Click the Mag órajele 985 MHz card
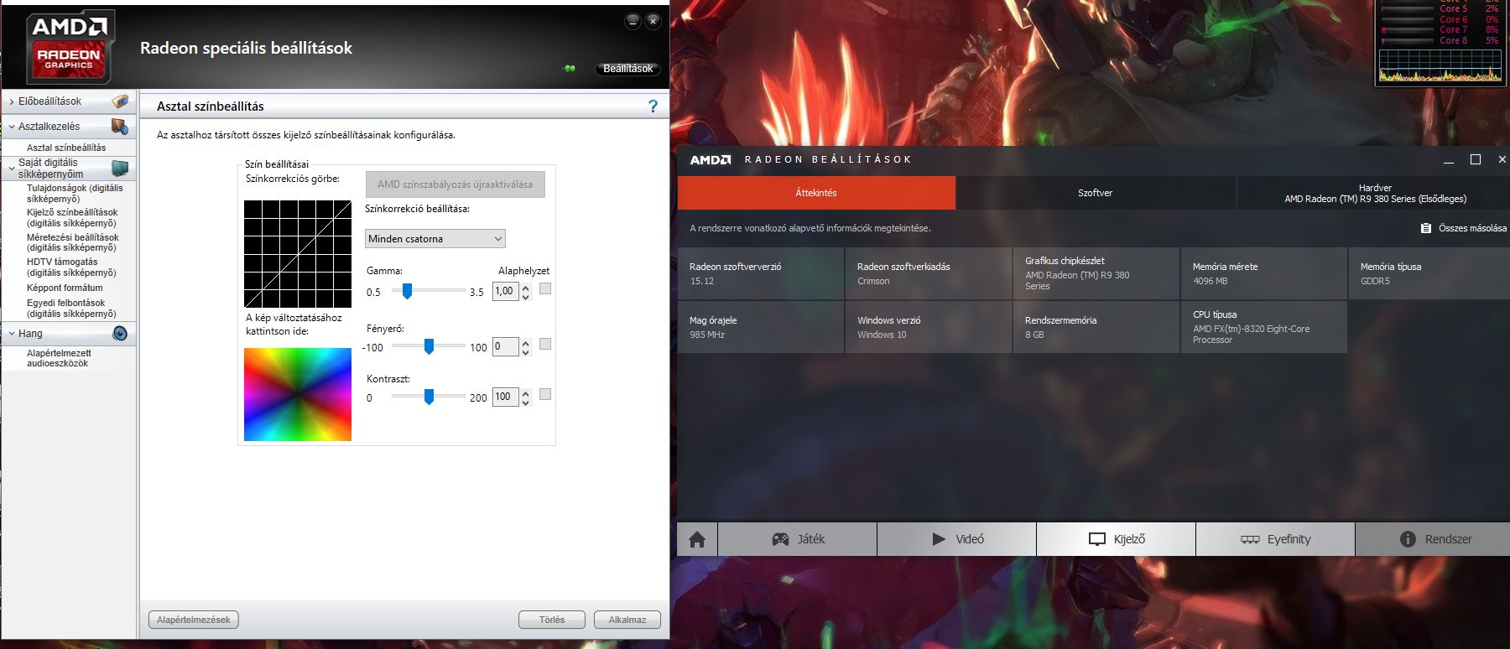The width and height of the screenshot is (1510, 649). click(760, 327)
